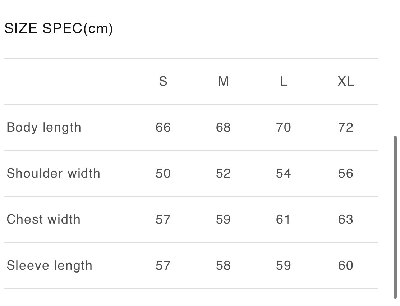The image size is (400, 306).
Task: Click the Body length row label
Action: click(x=44, y=128)
